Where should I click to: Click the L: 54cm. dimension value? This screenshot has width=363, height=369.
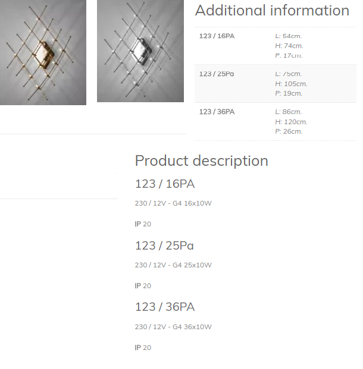click(289, 36)
